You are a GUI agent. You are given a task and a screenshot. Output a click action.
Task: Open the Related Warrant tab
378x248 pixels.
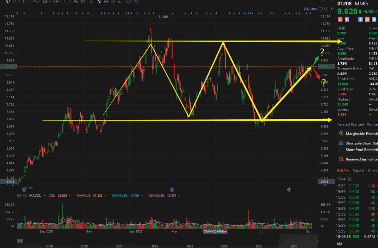coord(351,124)
